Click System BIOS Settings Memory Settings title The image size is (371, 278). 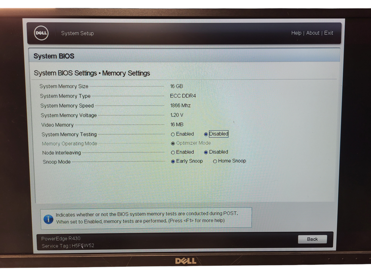point(92,73)
